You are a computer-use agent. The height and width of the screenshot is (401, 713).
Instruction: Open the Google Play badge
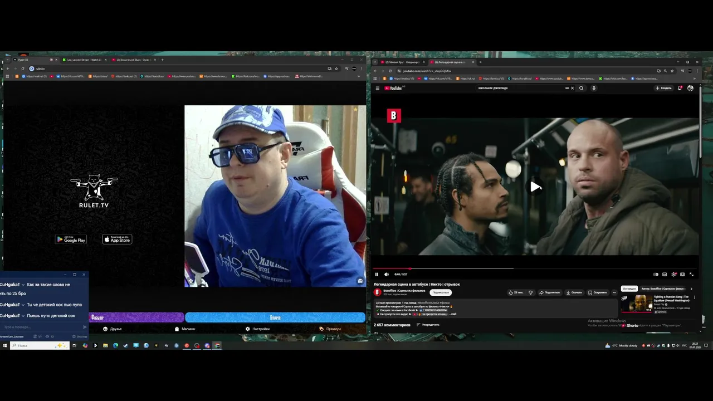(71, 239)
